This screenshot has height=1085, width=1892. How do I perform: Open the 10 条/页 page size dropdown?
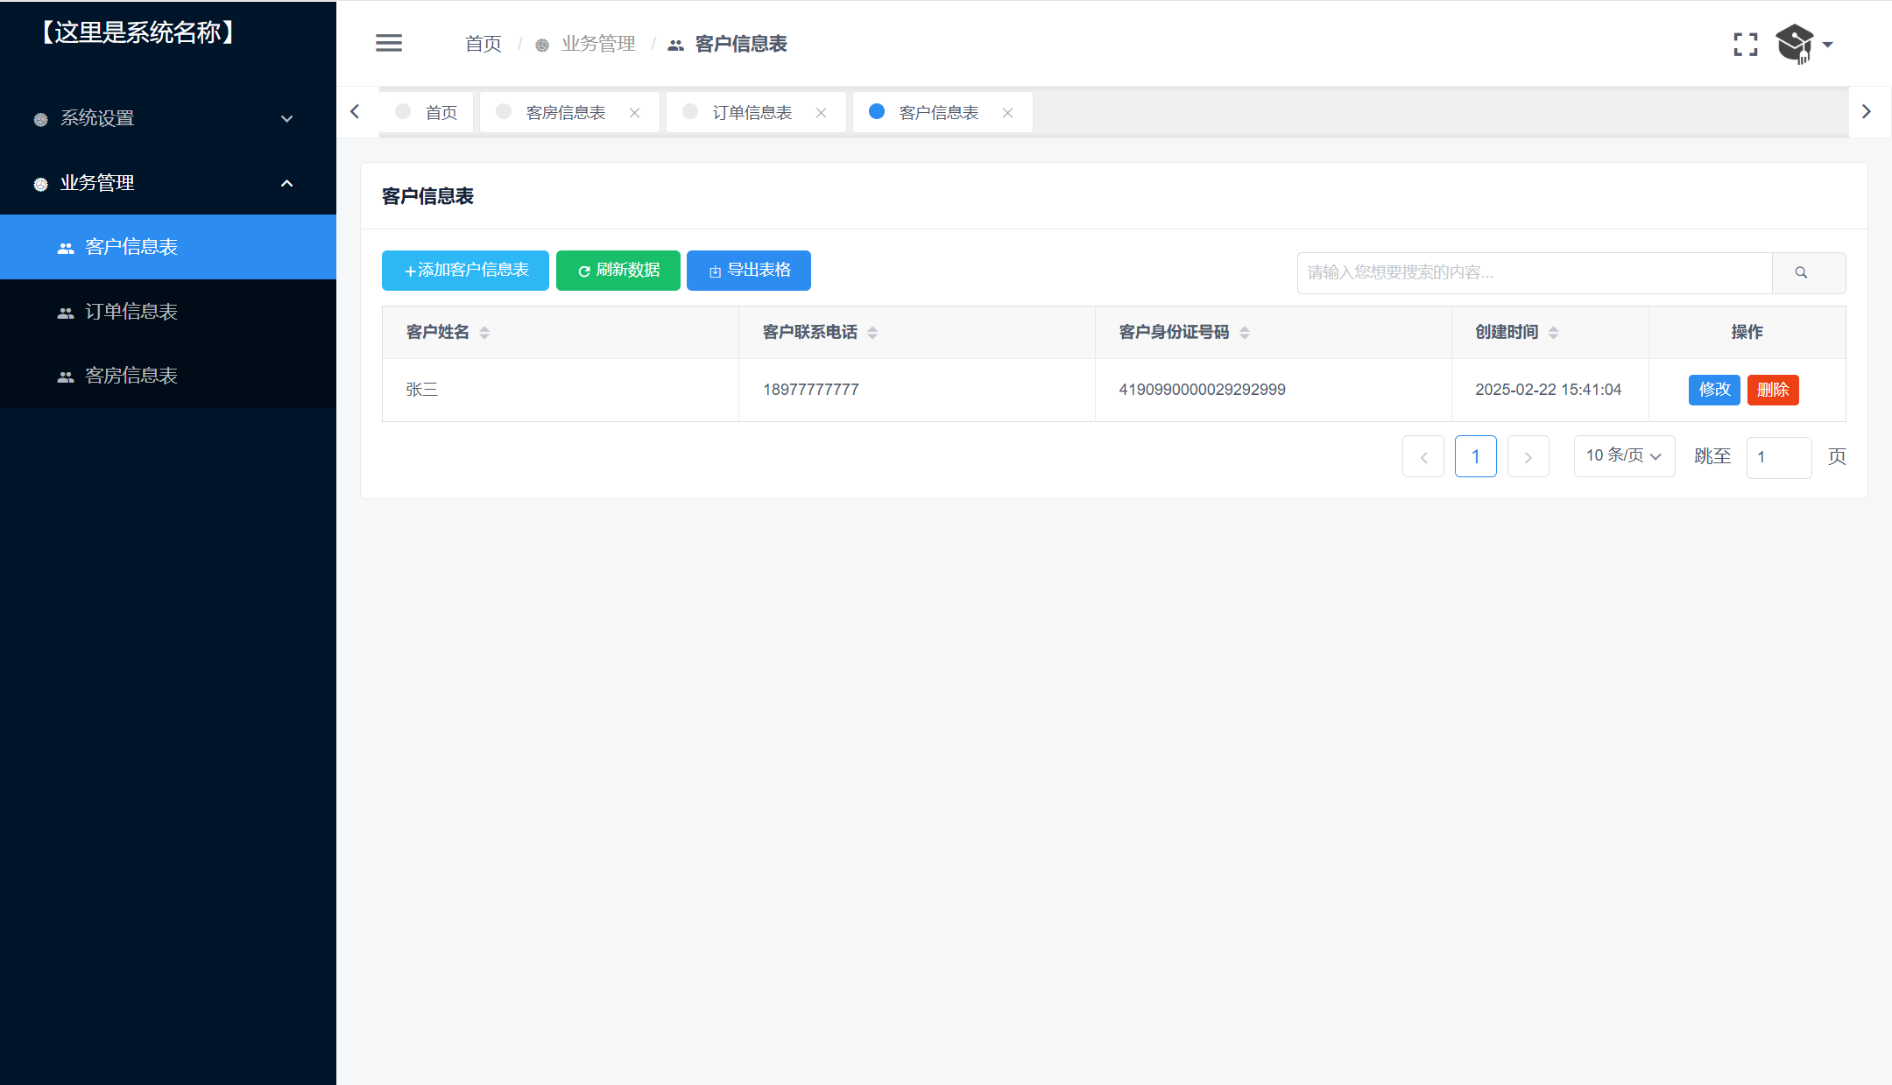coord(1623,456)
